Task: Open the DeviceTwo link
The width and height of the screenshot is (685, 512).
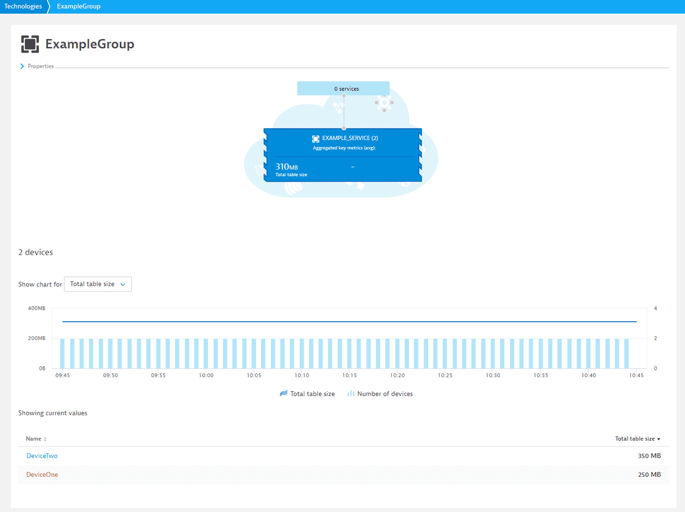Action: [42, 456]
